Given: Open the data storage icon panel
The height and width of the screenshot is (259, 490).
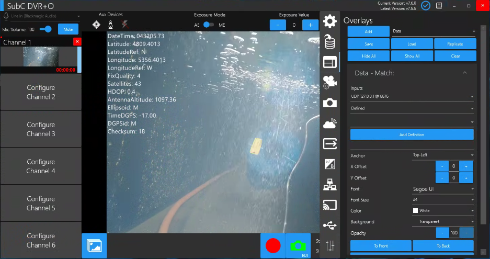Looking at the screenshot, I should (329, 41).
